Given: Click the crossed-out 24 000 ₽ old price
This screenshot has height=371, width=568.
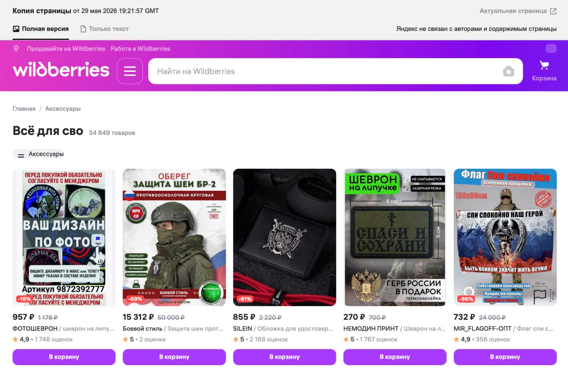Looking at the screenshot, I should tap(492, 318).
